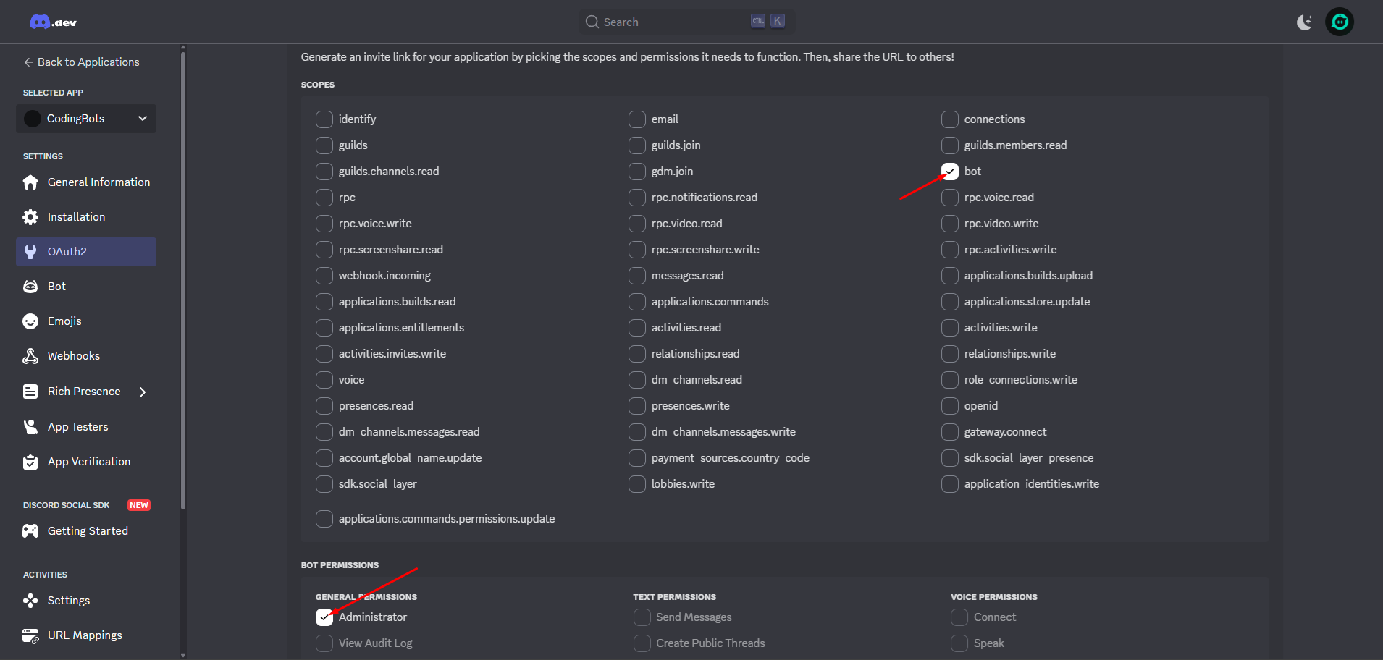Enable guilds.members.read scope
Screen dimensions: 1383x660
pos(950,145)
